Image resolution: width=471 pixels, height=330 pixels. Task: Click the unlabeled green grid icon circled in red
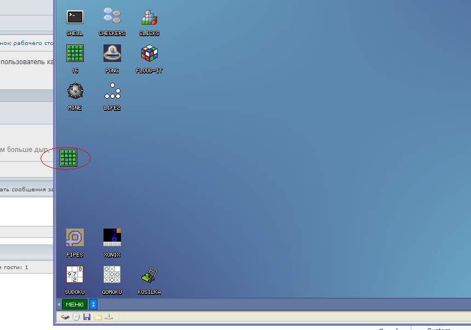tap(68, 158)
